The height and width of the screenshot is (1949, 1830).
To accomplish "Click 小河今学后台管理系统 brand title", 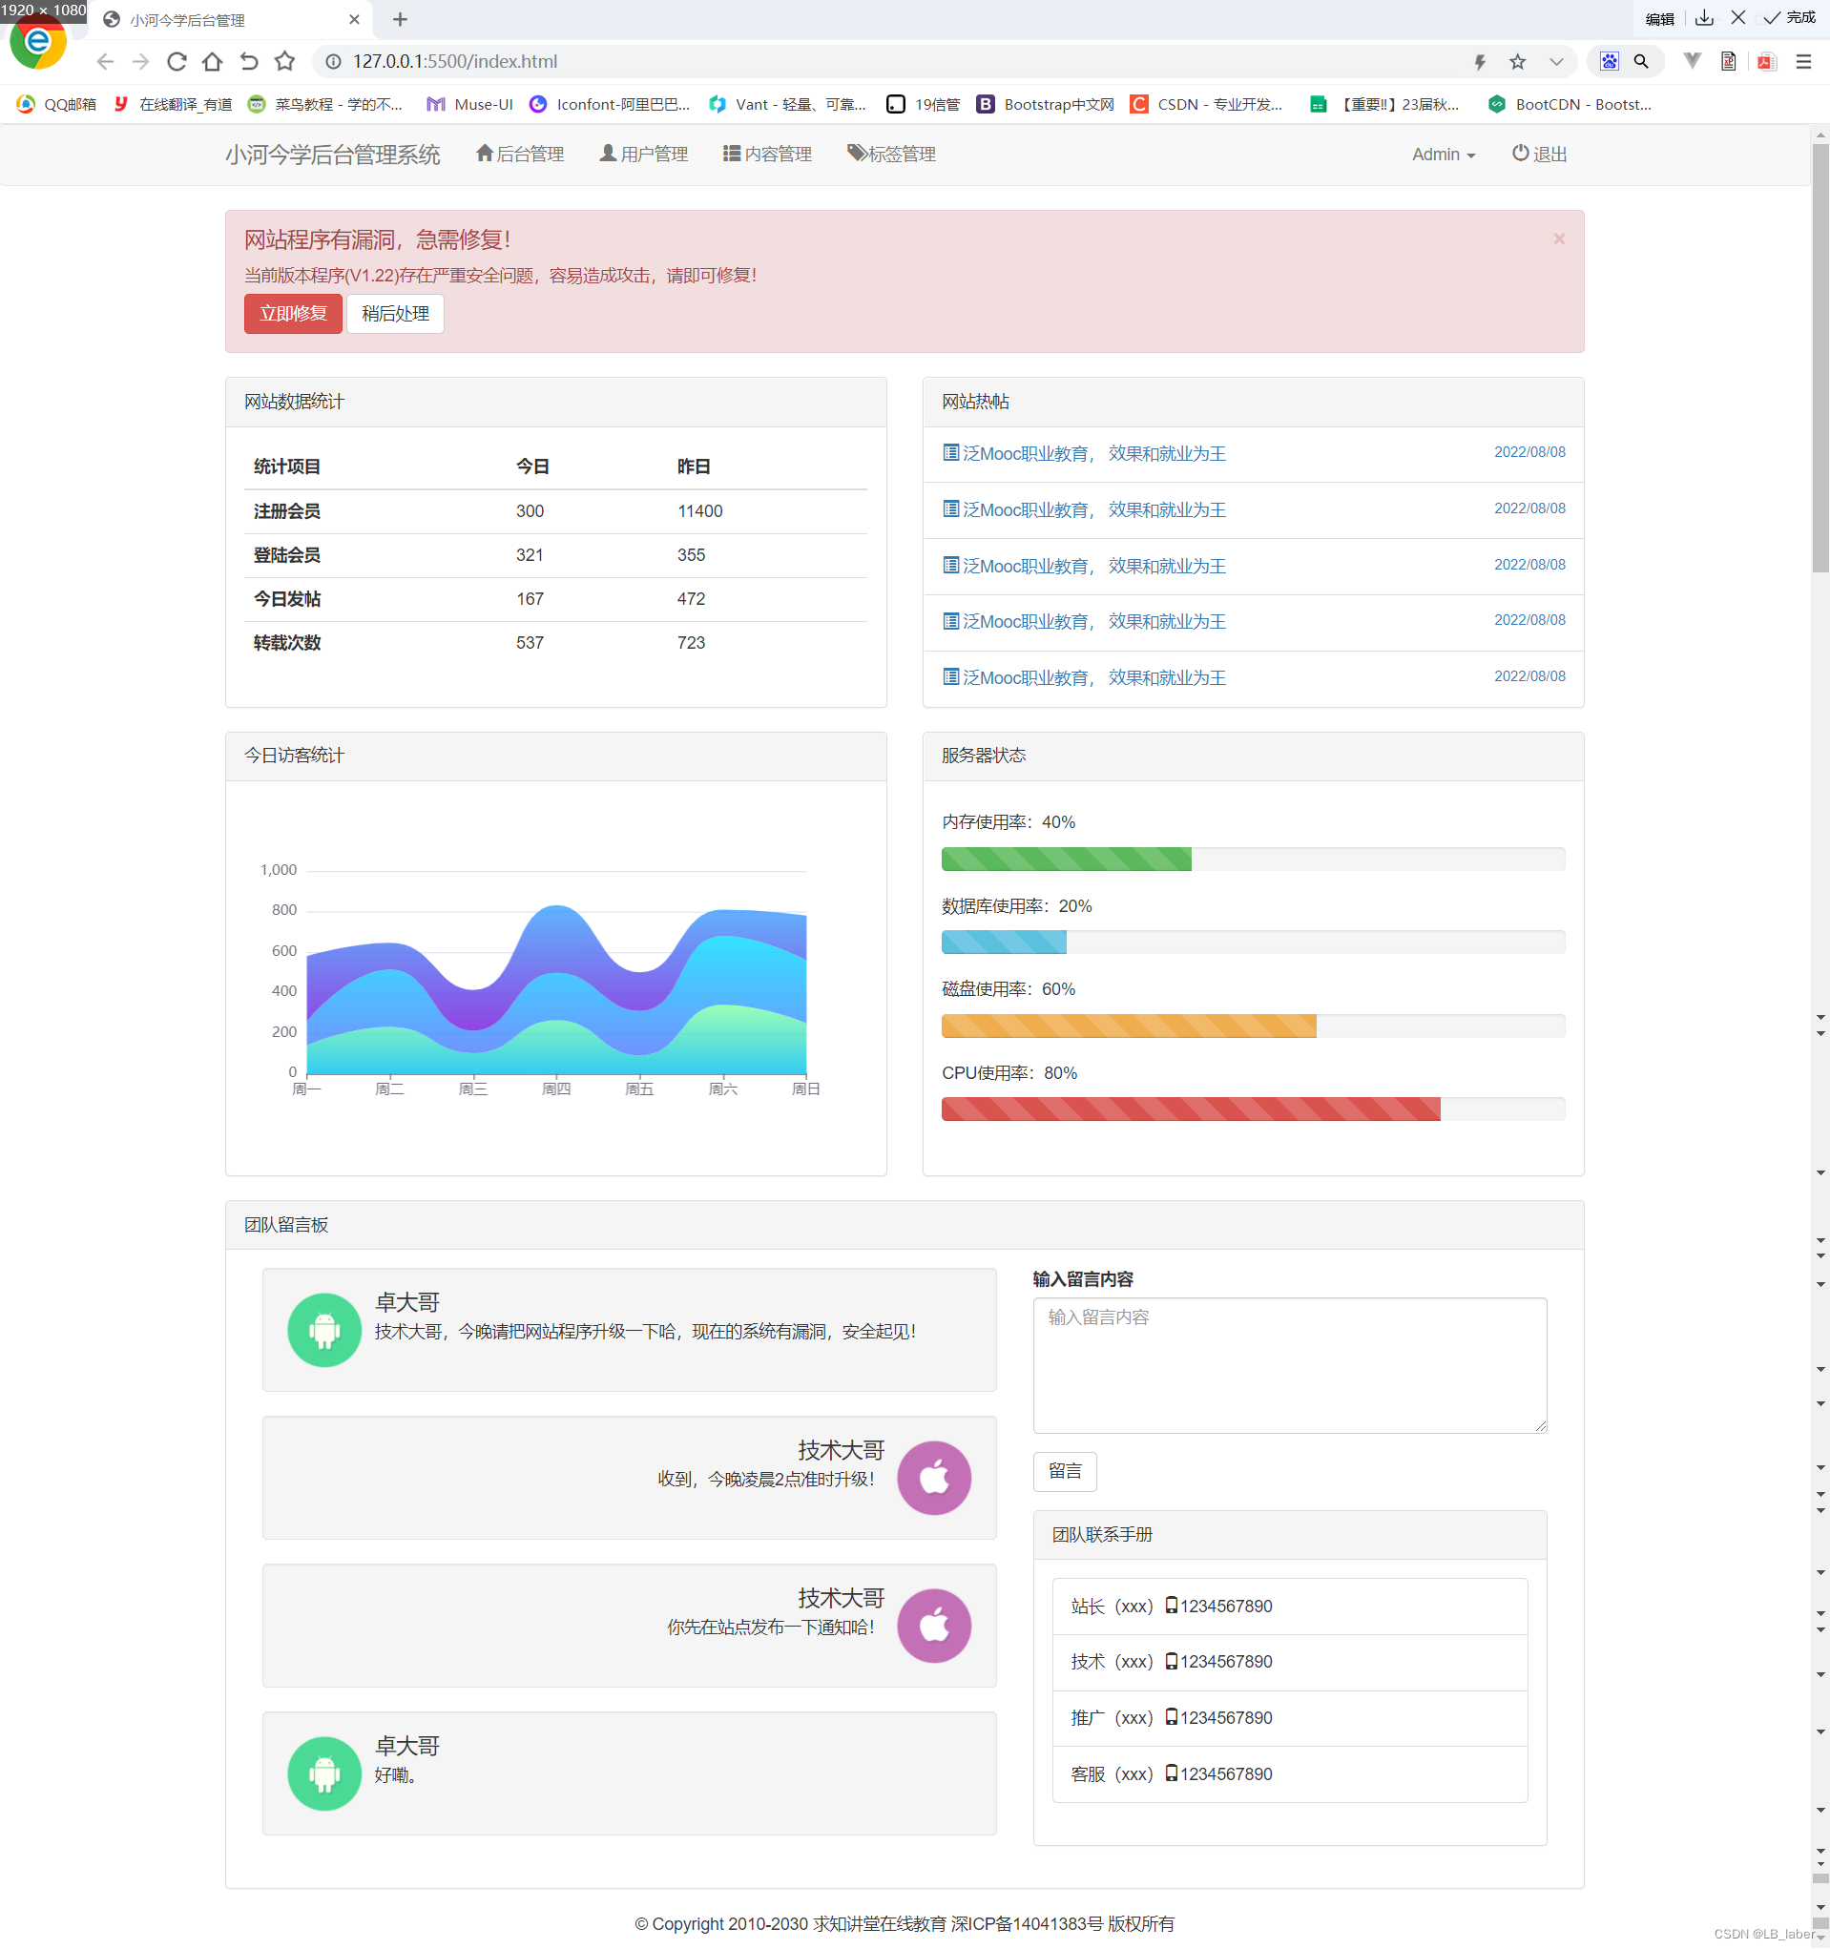I will [x=332, y=155].
